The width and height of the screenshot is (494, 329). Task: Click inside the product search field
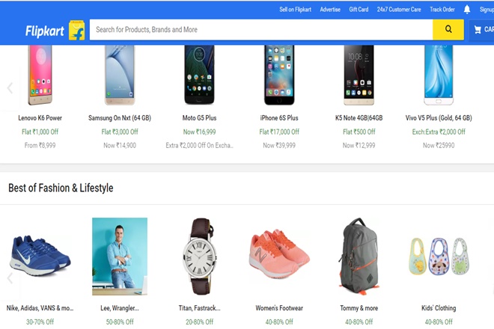260,30
